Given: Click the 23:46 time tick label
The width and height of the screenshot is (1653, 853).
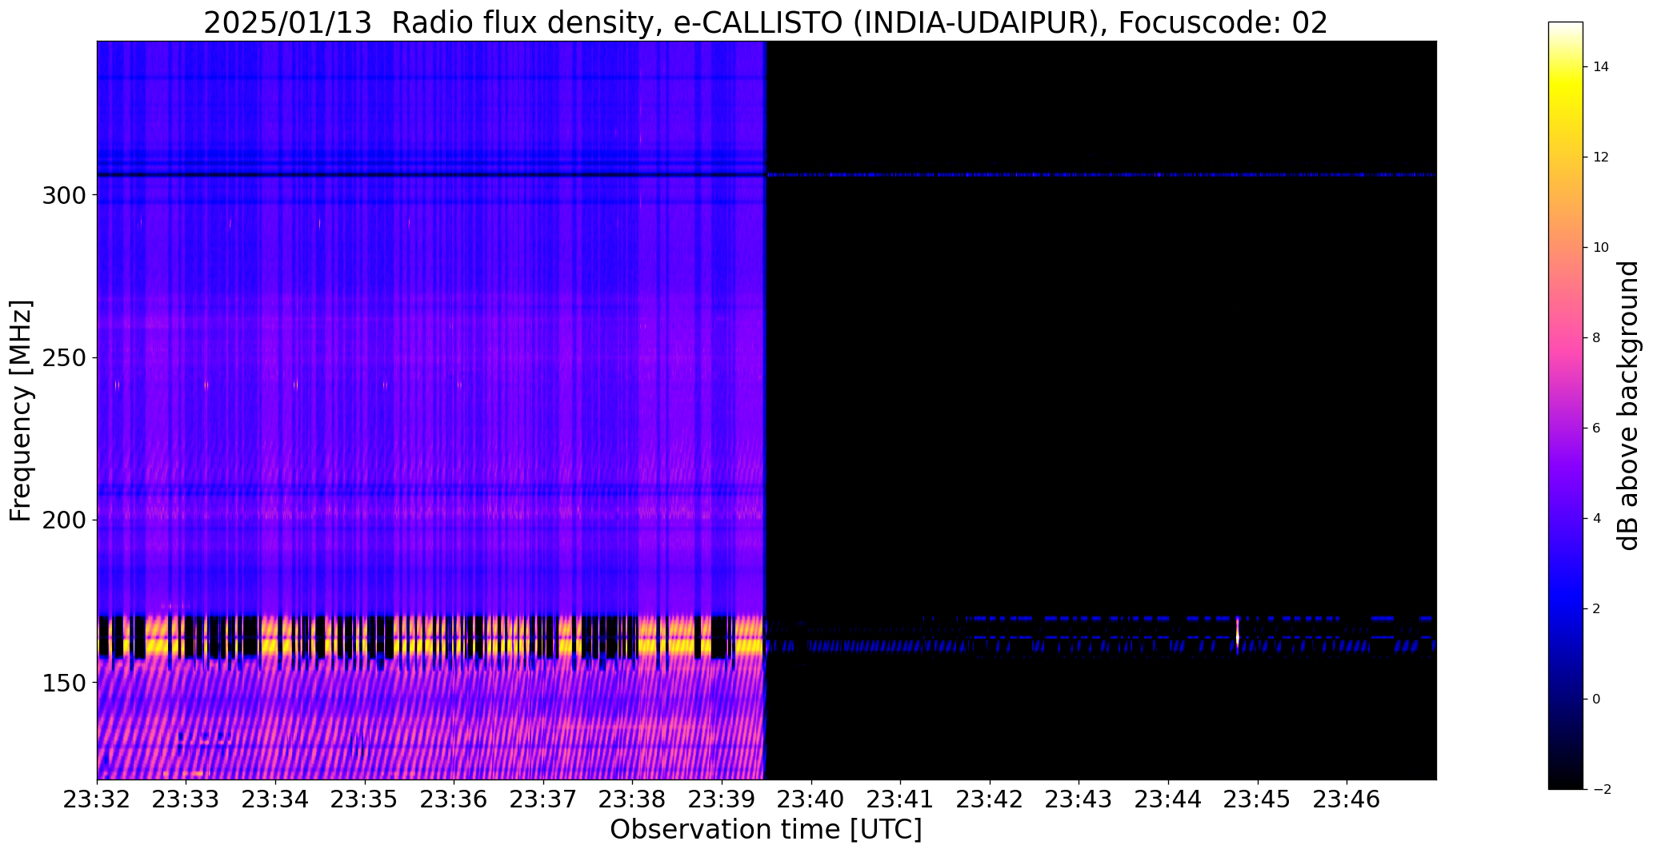Looking at the screenshot, I should click(x=1347, y=799).
